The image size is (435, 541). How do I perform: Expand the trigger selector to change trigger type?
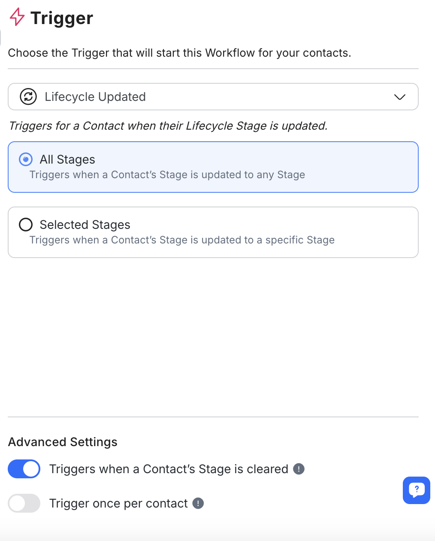[x=213, y=97]
